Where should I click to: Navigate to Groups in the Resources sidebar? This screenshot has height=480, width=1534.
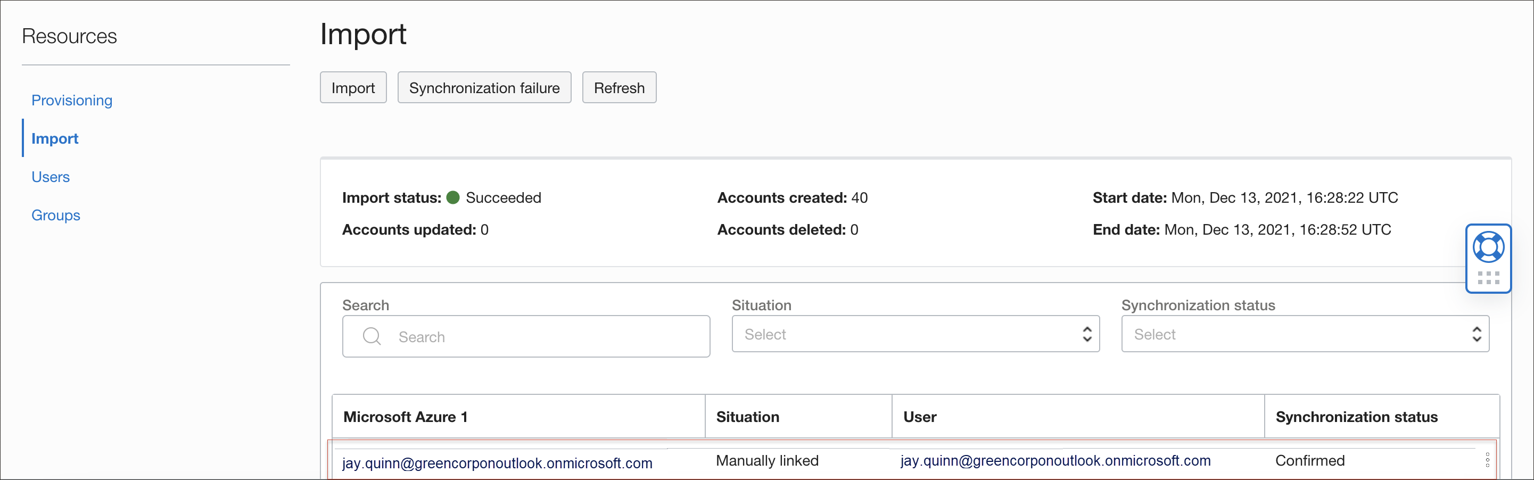(55, 215)
